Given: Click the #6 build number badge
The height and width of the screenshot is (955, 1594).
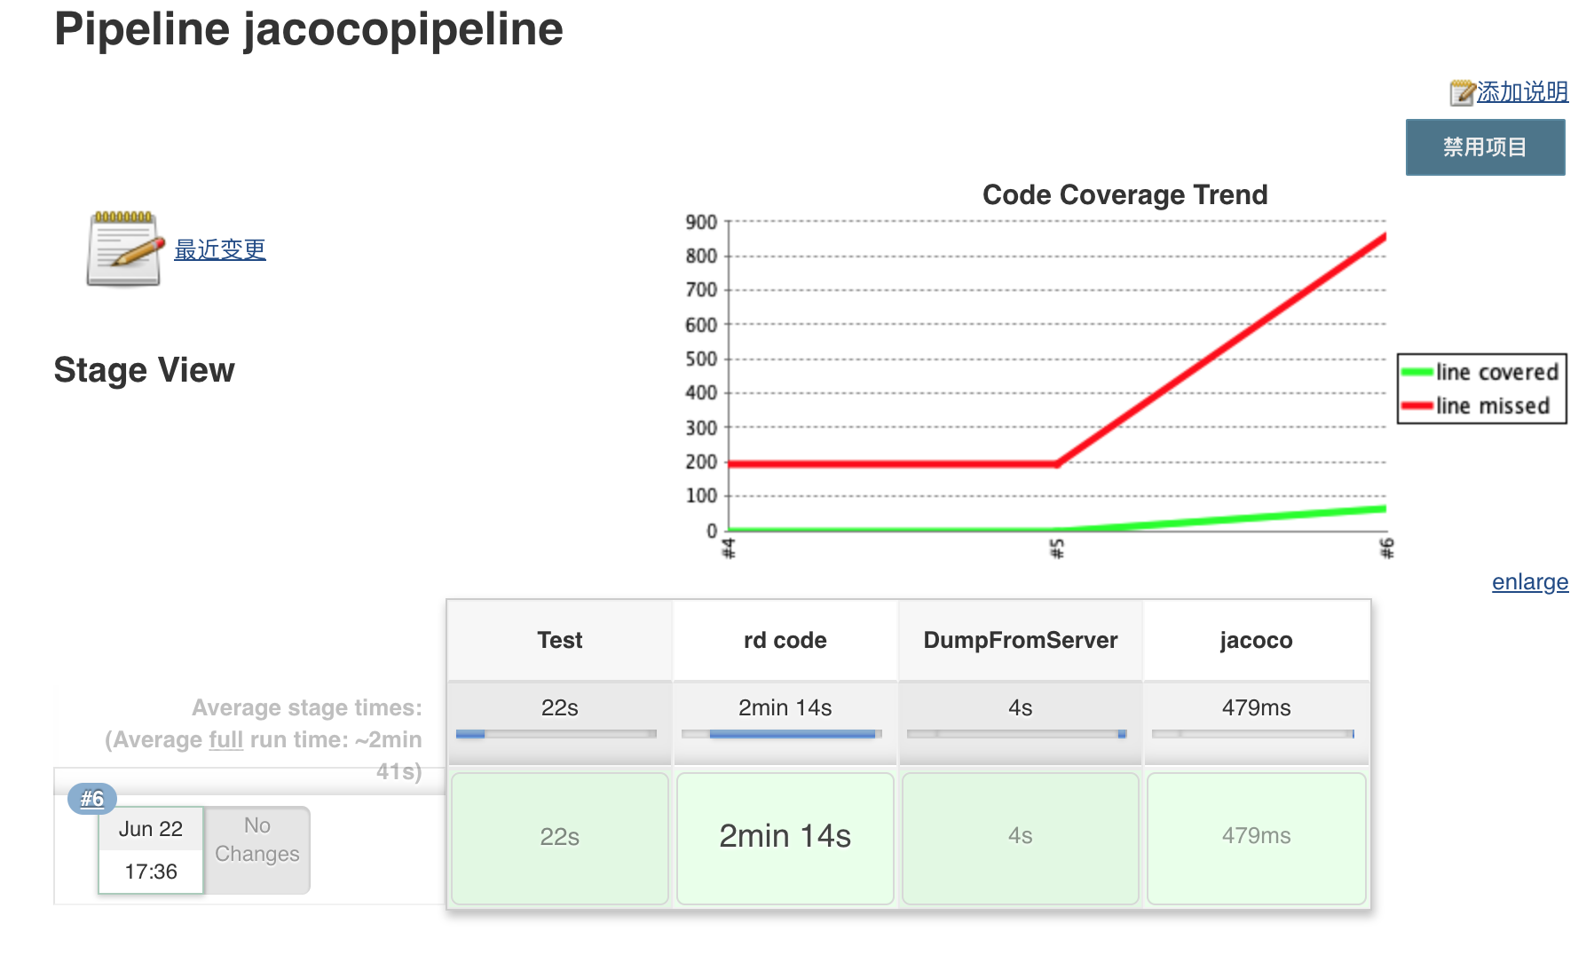Looking at the screenshot, I should pos(91,798).
